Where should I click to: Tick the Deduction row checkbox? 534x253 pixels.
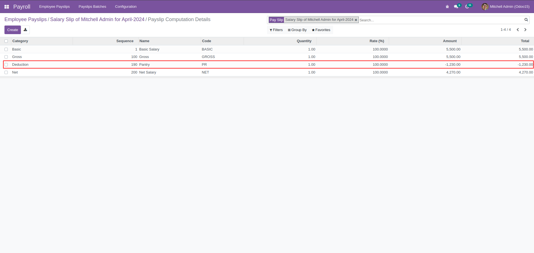pyautogui.click(x=6, y=65)
